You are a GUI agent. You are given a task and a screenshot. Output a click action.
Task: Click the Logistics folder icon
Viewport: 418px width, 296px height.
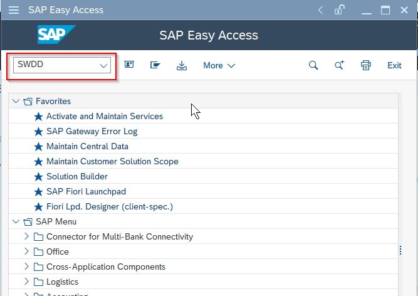click(x=38, y=282)
